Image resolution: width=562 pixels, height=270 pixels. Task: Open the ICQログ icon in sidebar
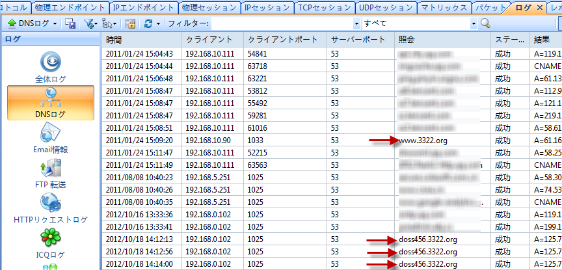click(x=50, y=243)
